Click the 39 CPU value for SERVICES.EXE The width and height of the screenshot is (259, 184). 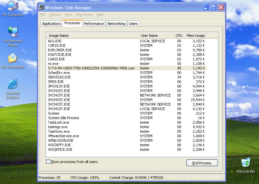pyautogui.click(x=179, y=77)
